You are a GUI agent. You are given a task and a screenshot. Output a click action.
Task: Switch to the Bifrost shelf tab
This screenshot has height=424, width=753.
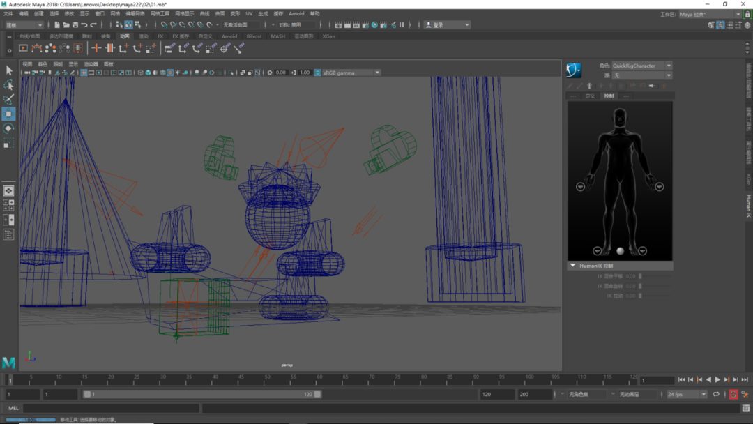pos(254,36)
